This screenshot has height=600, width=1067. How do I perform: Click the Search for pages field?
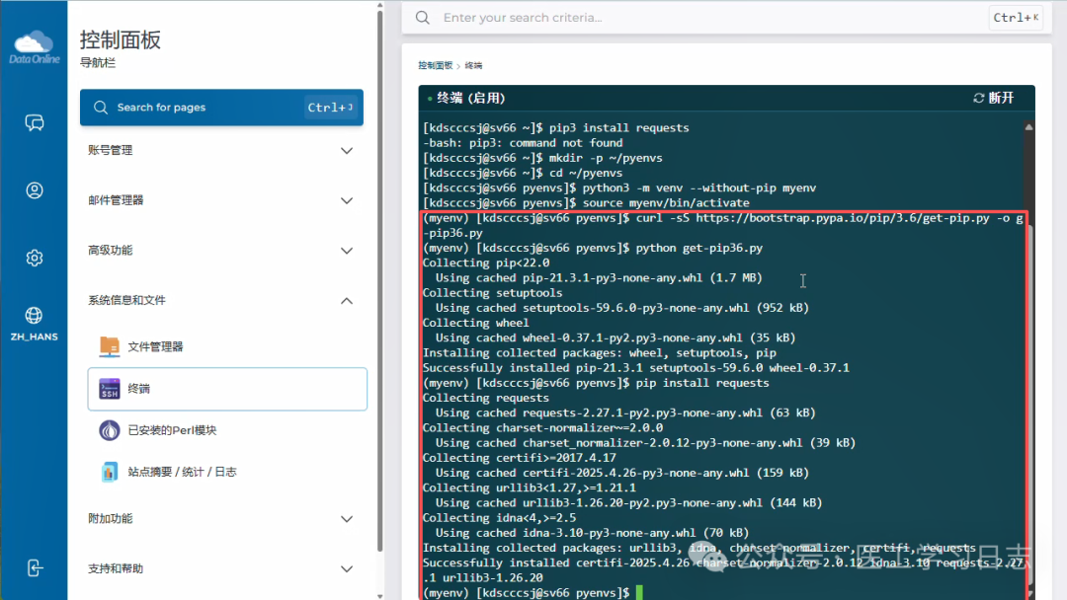(198, 108)
